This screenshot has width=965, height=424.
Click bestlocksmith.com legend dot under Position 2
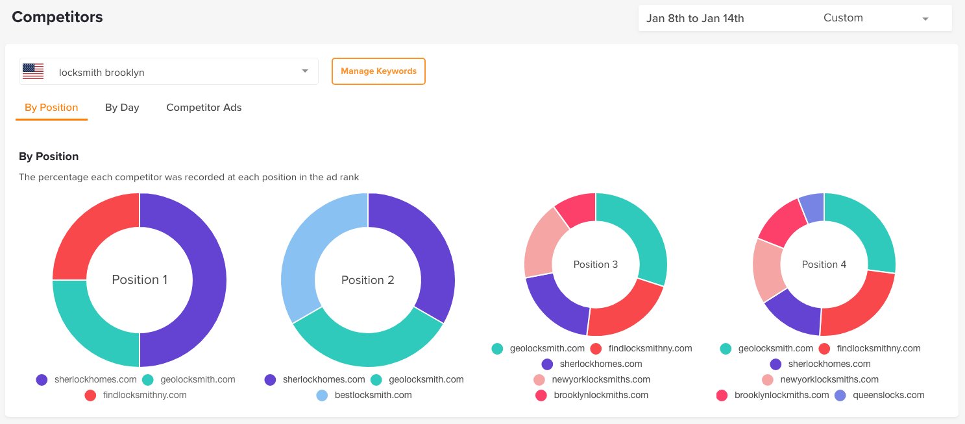322,395
